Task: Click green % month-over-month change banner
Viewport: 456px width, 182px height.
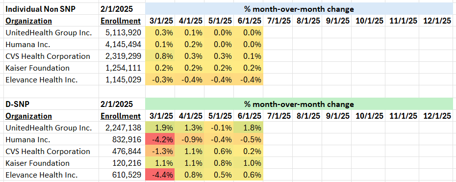Action: pyautogui.click(x=299, y=104)
